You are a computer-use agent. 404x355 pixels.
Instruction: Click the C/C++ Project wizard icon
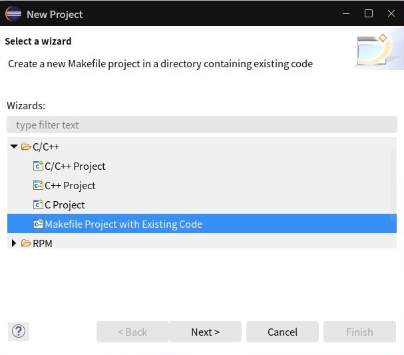coord(38,166)
